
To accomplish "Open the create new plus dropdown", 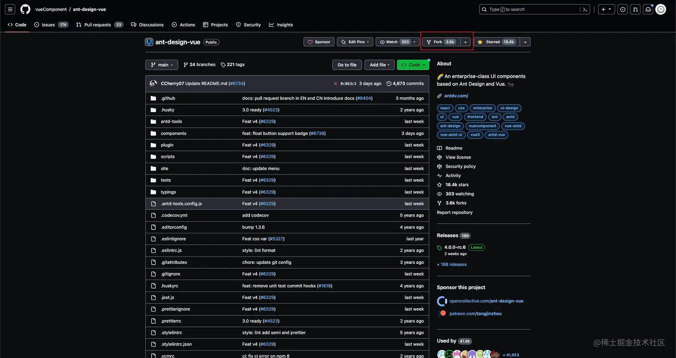I will (607, 9).
